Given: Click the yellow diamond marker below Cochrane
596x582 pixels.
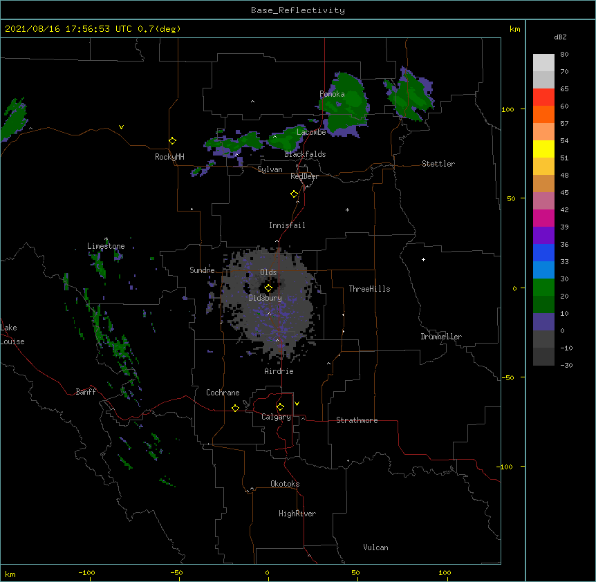Looking at the screenshot, I should (235, 408).
